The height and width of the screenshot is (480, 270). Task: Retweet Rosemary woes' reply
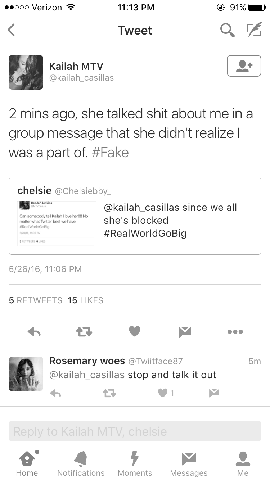[x=109, y=393]
